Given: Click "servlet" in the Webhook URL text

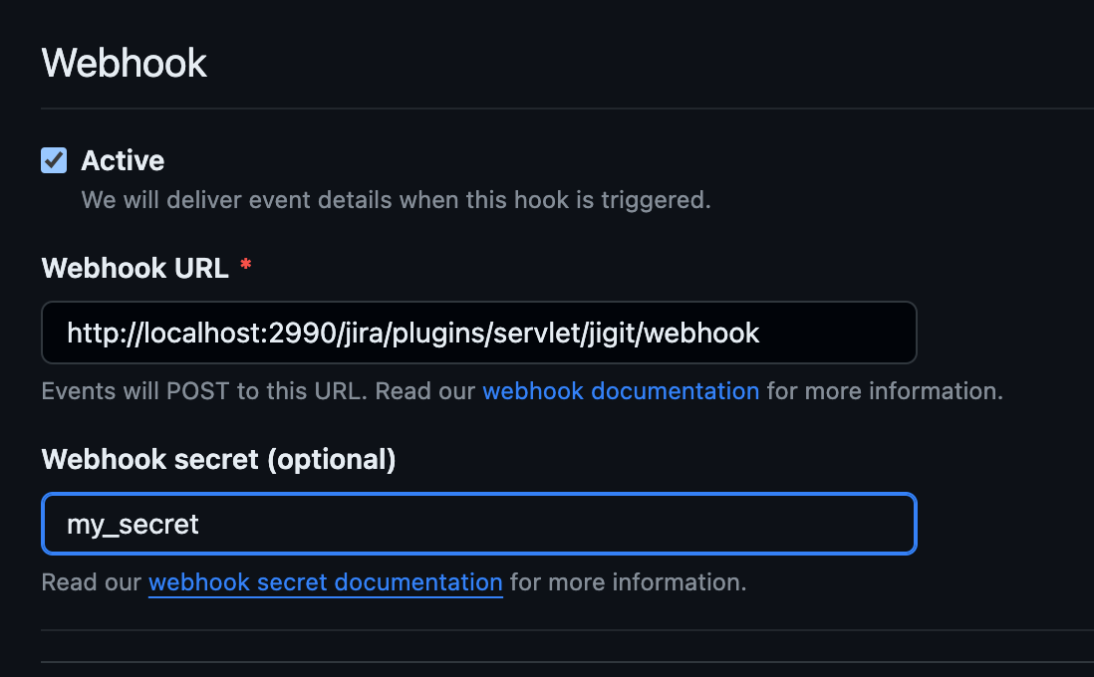Looking at the screenshot, I should click(532, 333).
